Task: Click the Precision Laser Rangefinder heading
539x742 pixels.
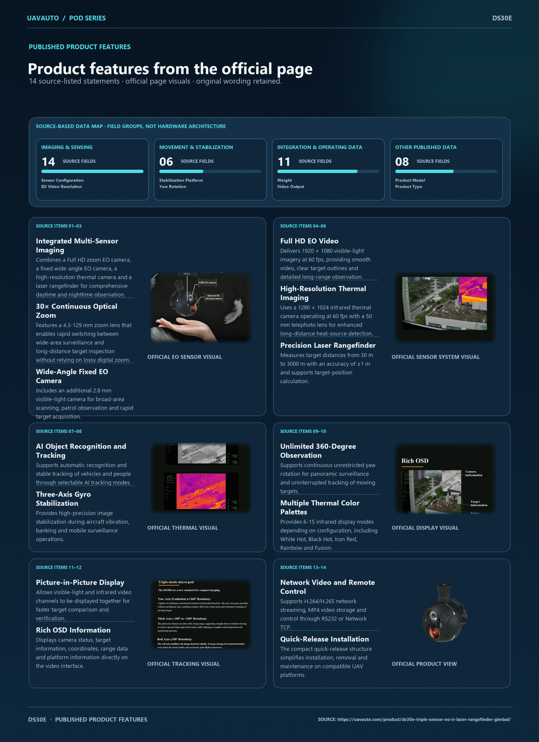Action: point(328,345)
